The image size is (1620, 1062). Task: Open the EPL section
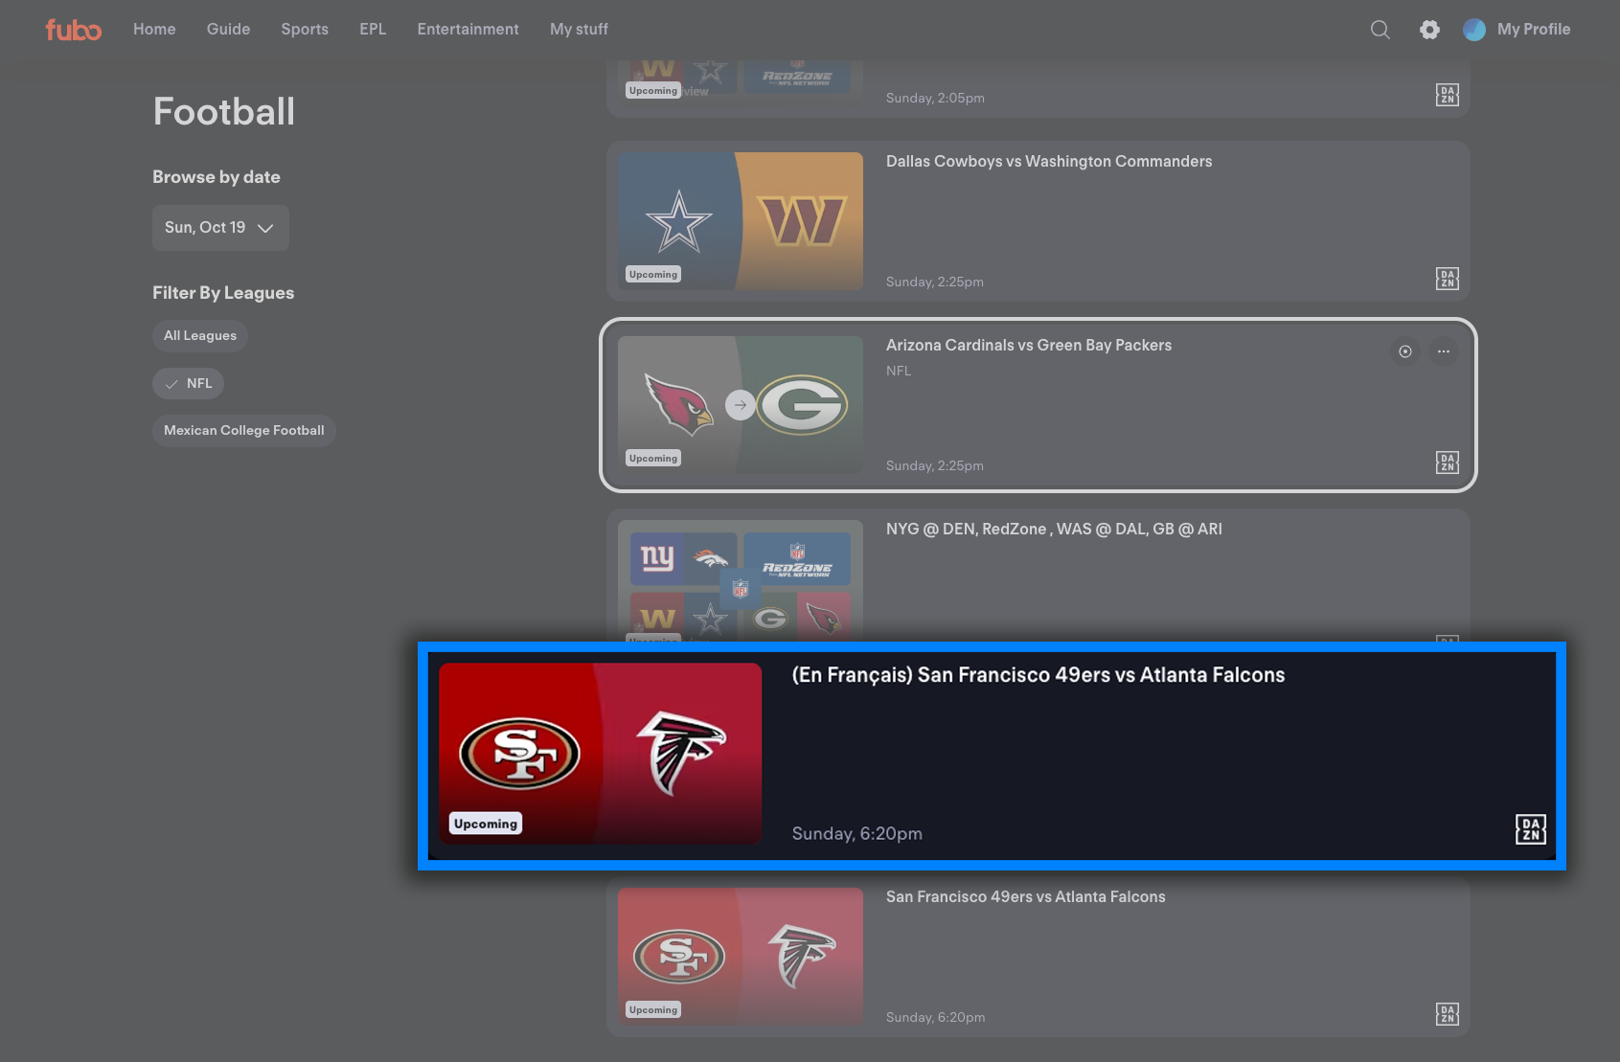coord(373,30)
